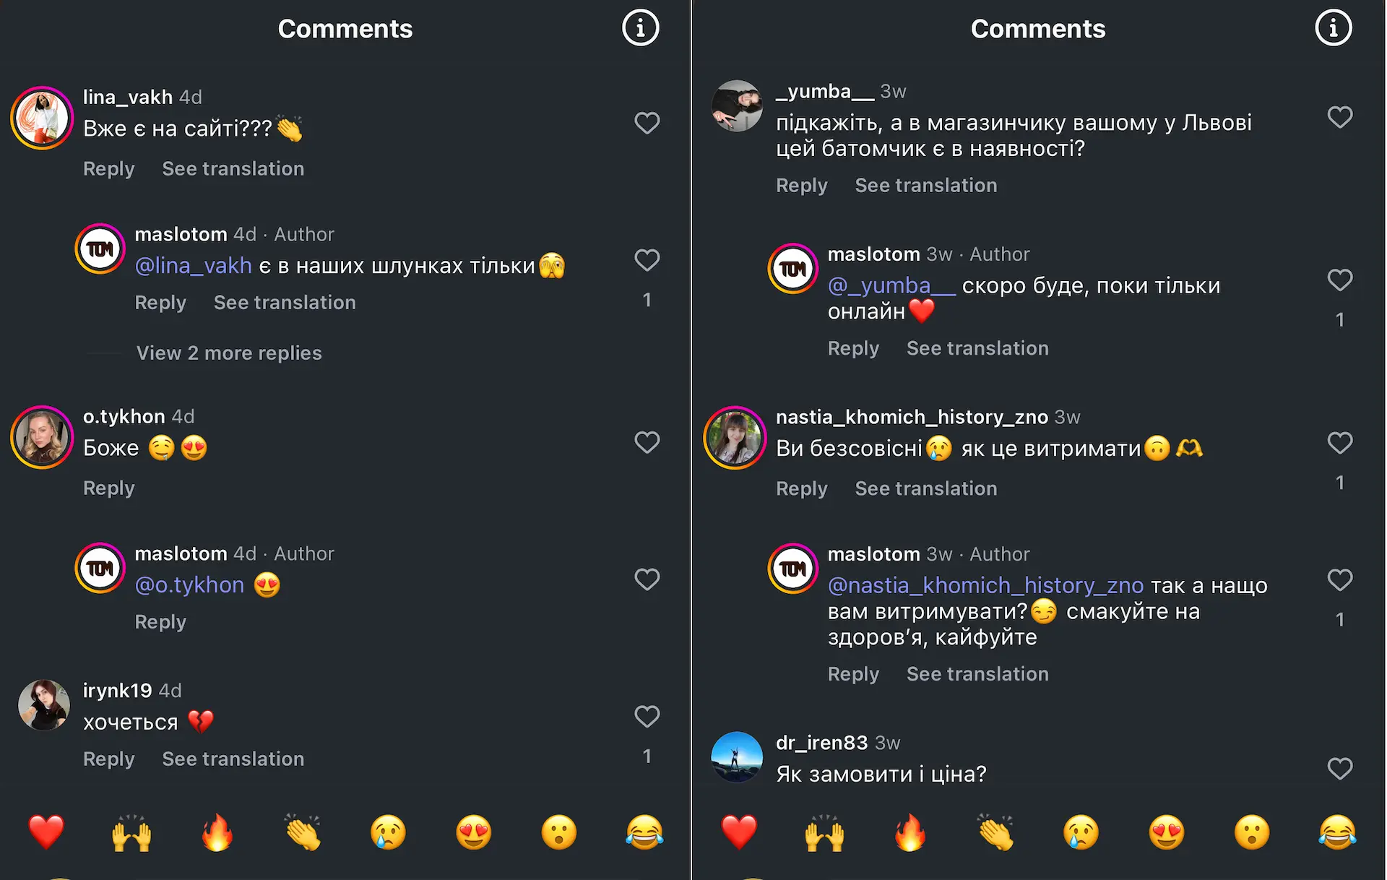Tap the red heart emoji in left reaction bar
The image size is (1387, 880).
point(46,832)
